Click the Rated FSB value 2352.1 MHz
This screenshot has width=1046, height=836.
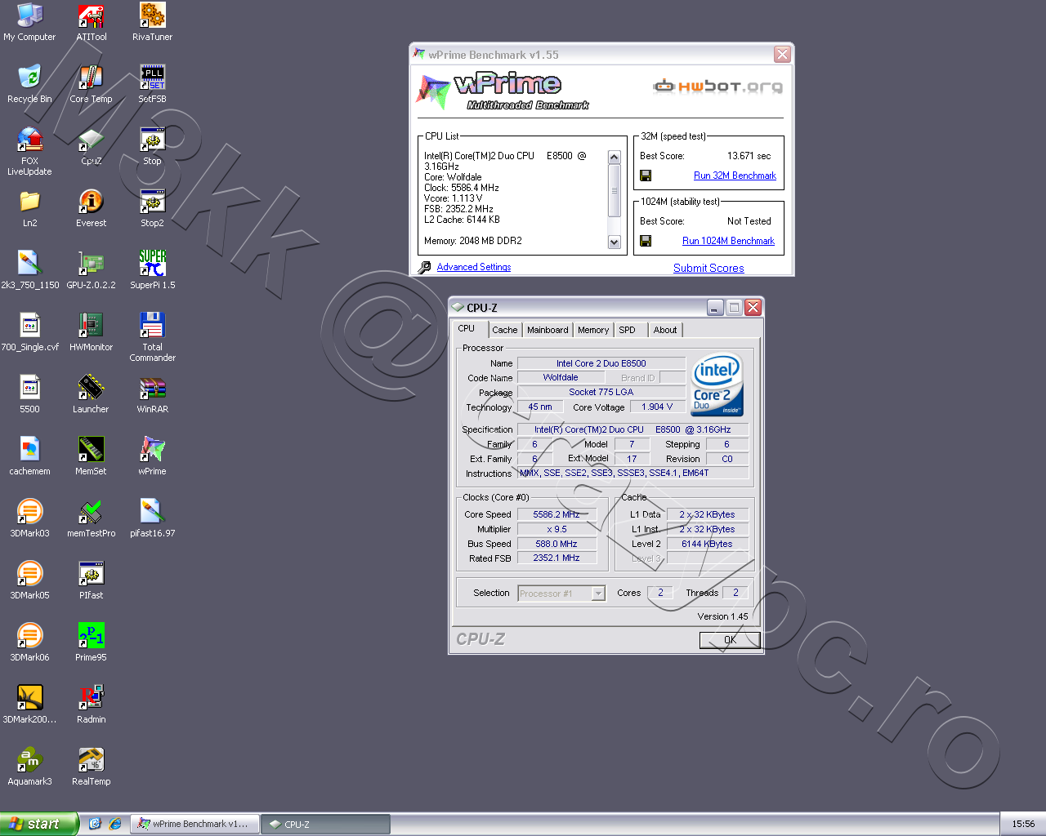pos(557,558)
